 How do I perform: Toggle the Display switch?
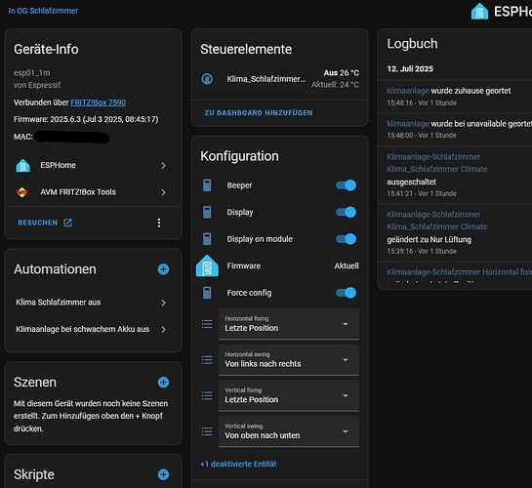(x=346, y=213)
